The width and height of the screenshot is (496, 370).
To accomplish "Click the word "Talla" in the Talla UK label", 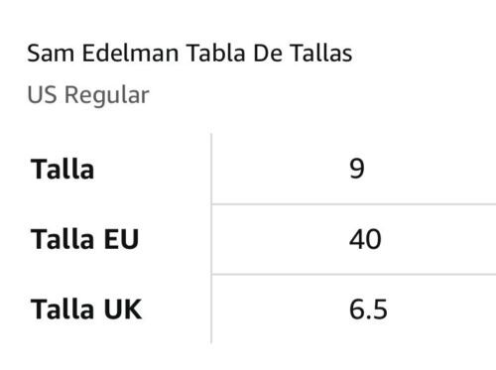I will point(62,309).
